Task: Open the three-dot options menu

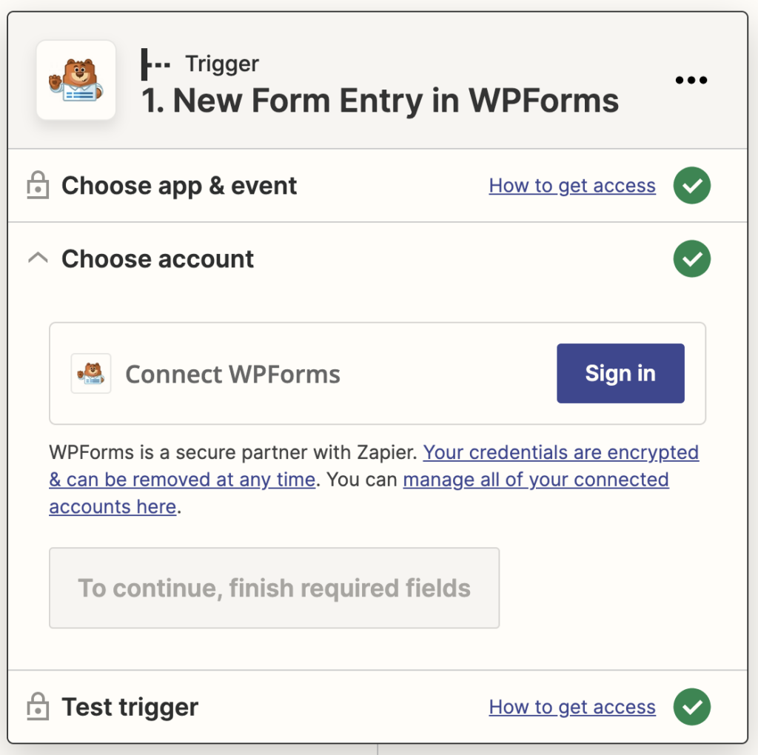Action: 691,80
